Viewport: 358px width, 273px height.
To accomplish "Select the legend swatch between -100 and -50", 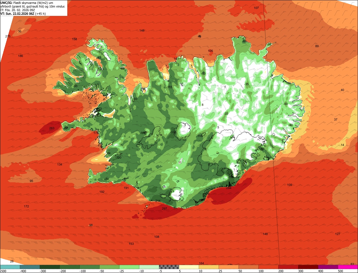I will 89,267.
